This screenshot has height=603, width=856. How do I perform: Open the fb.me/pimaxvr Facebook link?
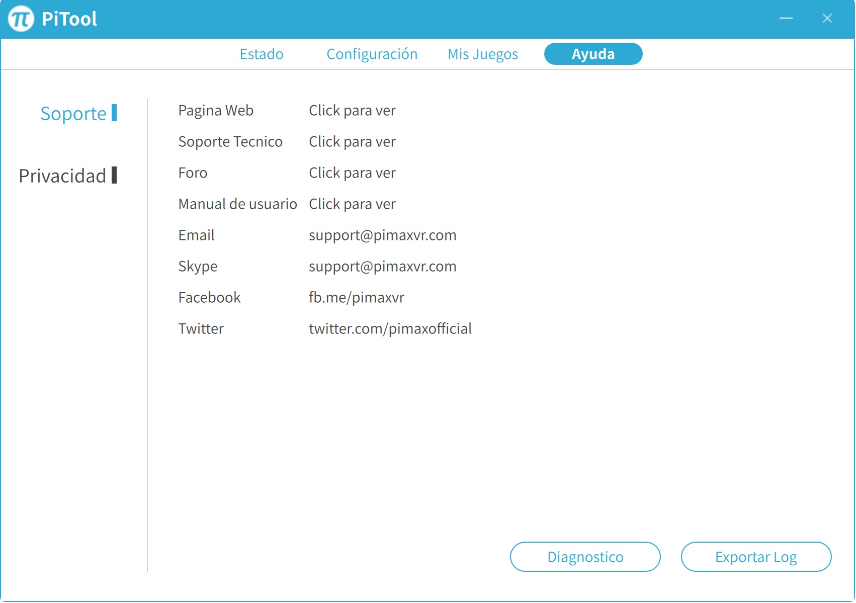(x=357, y=298)
